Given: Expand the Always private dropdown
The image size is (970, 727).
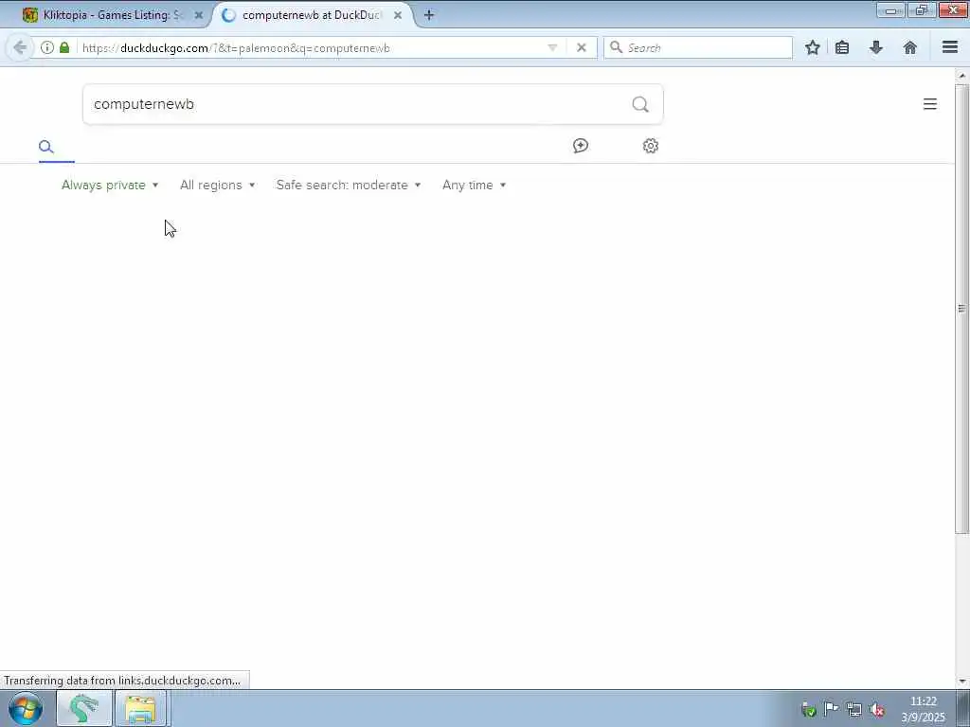Looking at the screenshot, I should [x=110, y=185].
